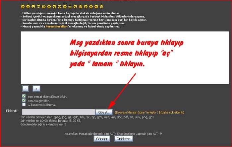Click the Önizleme preview button
This screenshot has height=147, width=232.
tap(123, 139)
